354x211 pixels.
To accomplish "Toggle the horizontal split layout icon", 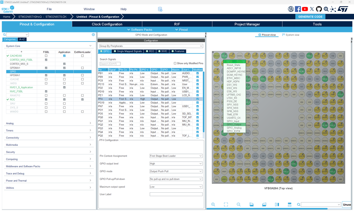I will pos(290,205).
